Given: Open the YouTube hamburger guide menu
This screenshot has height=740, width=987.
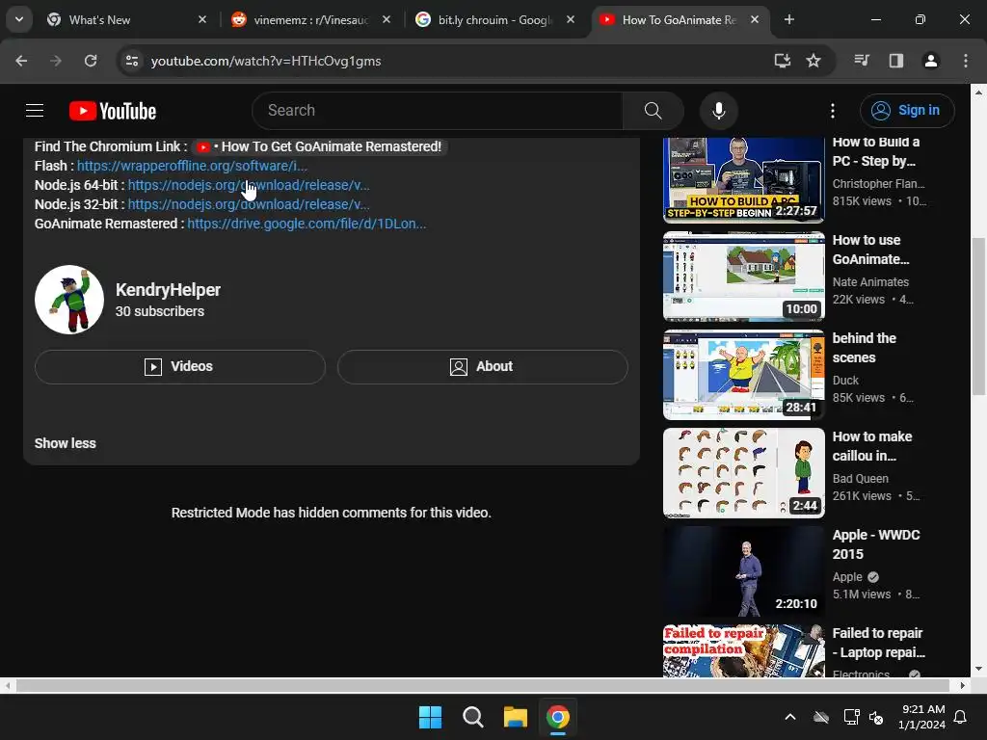Looking at the screenshot, I should coord(35,111).
